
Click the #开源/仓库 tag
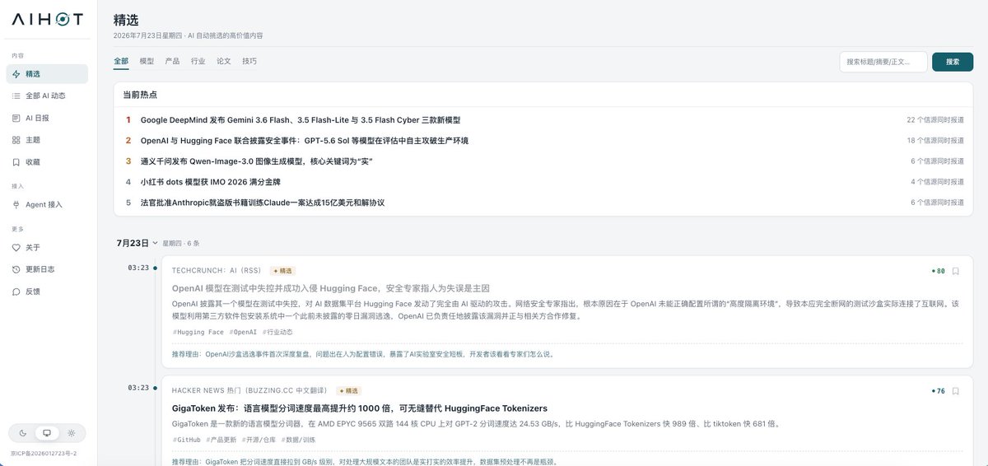pos(259,440)
